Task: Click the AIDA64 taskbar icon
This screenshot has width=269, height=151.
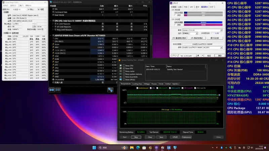Action: 168,147
